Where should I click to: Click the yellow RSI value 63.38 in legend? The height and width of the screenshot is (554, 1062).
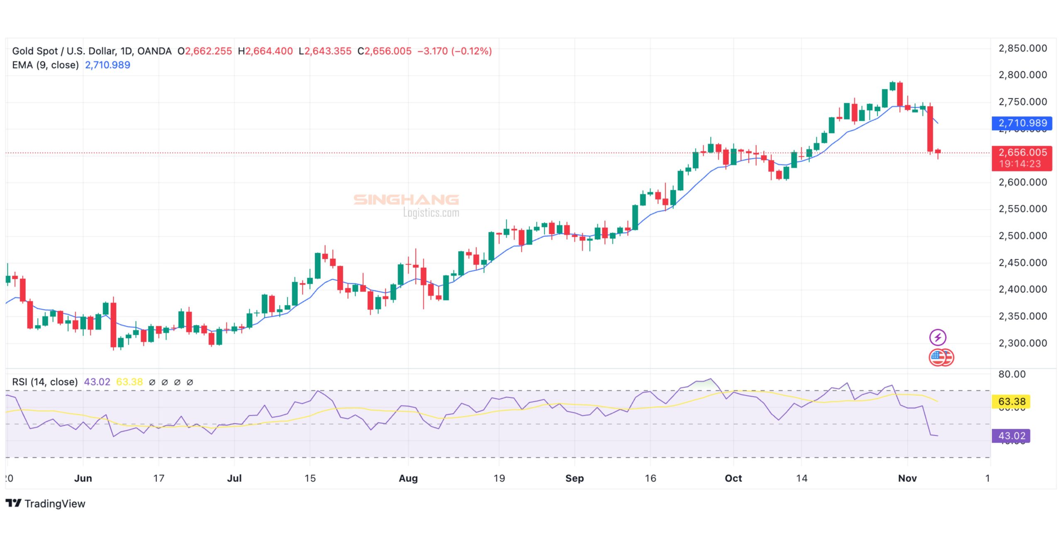click(129, 382)
